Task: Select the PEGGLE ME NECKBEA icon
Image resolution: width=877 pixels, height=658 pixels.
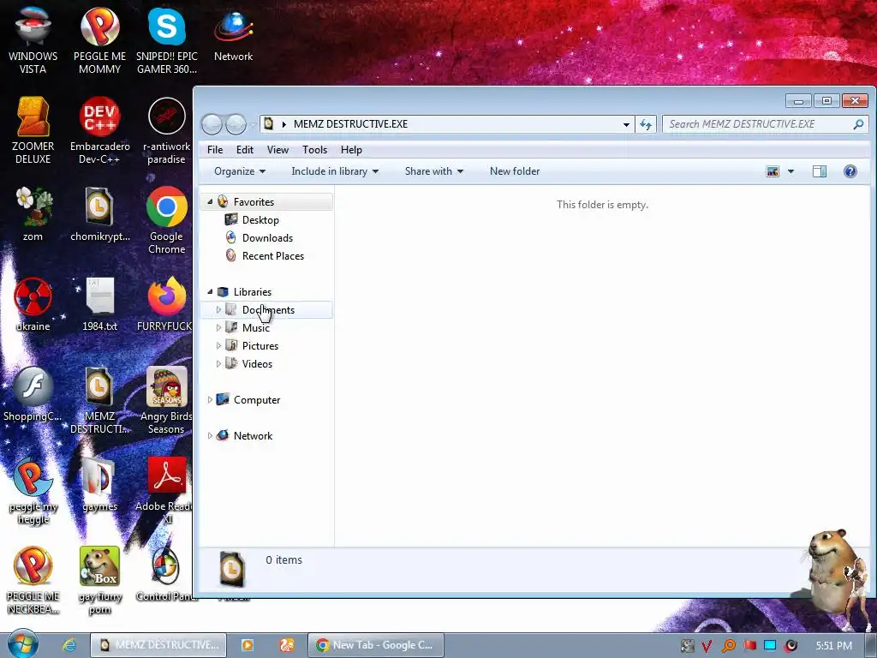Action: [x=33, y=580]
